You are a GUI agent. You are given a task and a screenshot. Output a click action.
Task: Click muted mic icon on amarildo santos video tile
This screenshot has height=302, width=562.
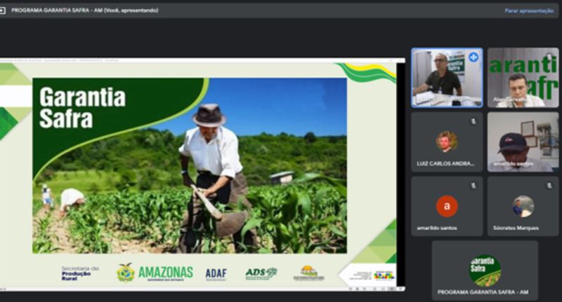point(549,121)
